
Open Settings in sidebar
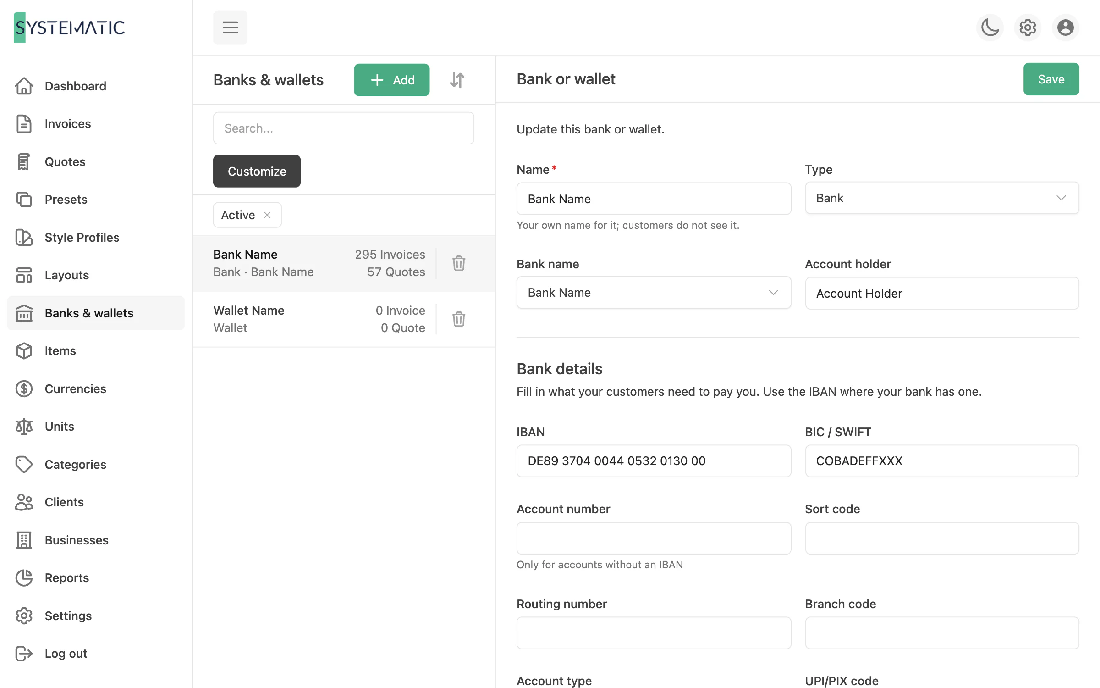click(x=95, y=616)
